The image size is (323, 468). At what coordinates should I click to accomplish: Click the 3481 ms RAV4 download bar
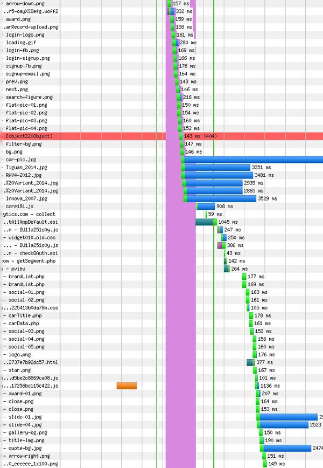(219, 175)
